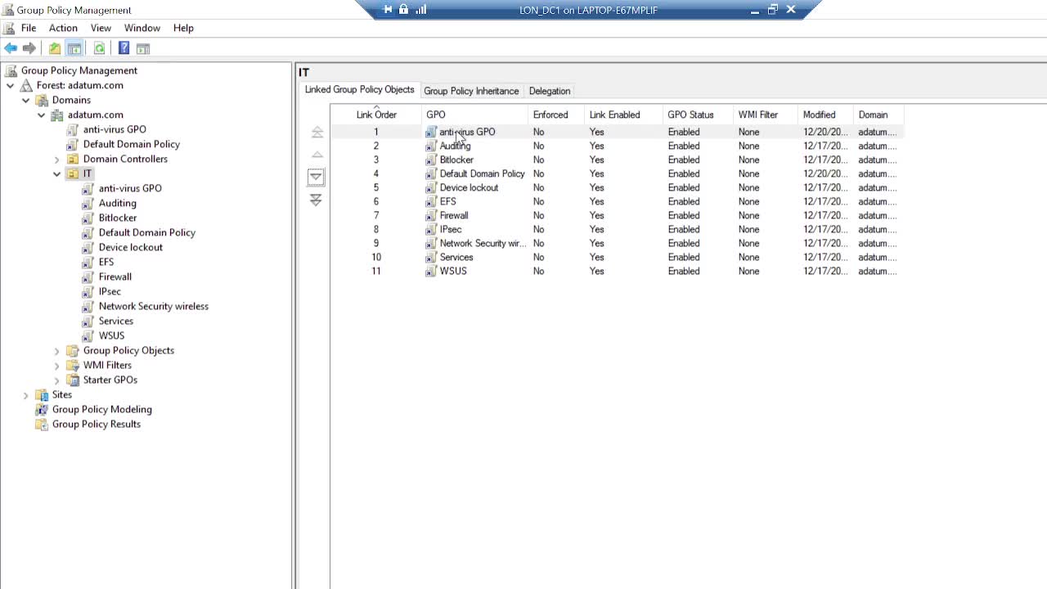Move link to bottom using double-down arrow
Image resolution: width=1047 pixels, height=589 pixels.
tap(316, 200)
